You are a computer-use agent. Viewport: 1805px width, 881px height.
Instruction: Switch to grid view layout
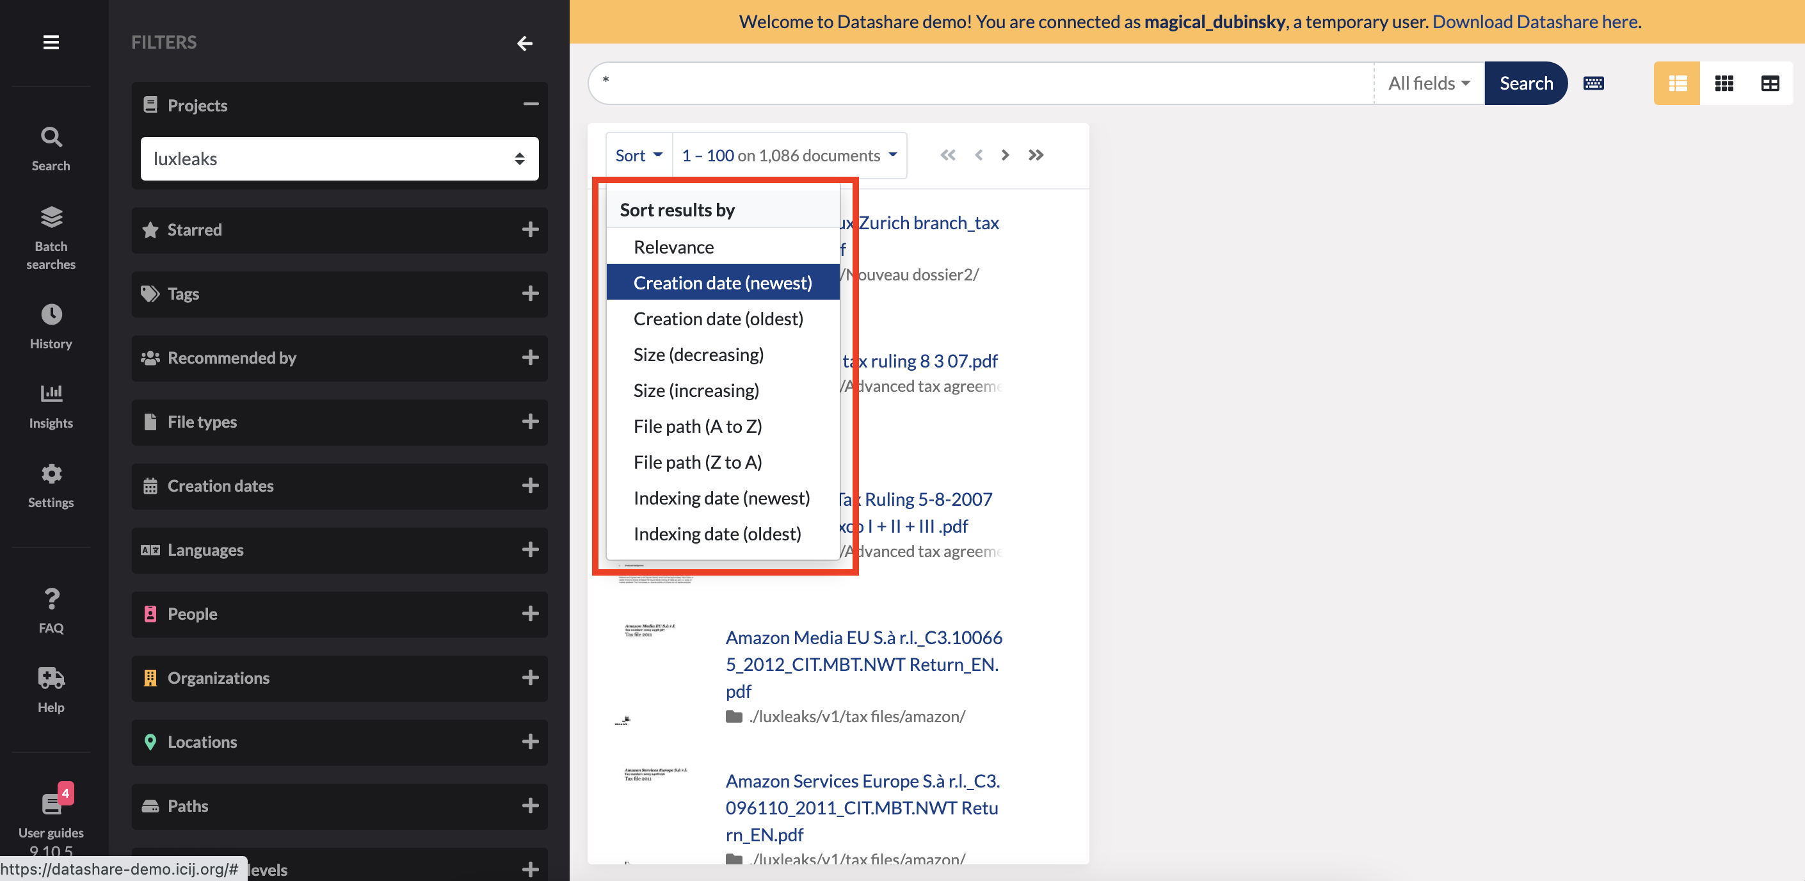[x=1724, y=83]
